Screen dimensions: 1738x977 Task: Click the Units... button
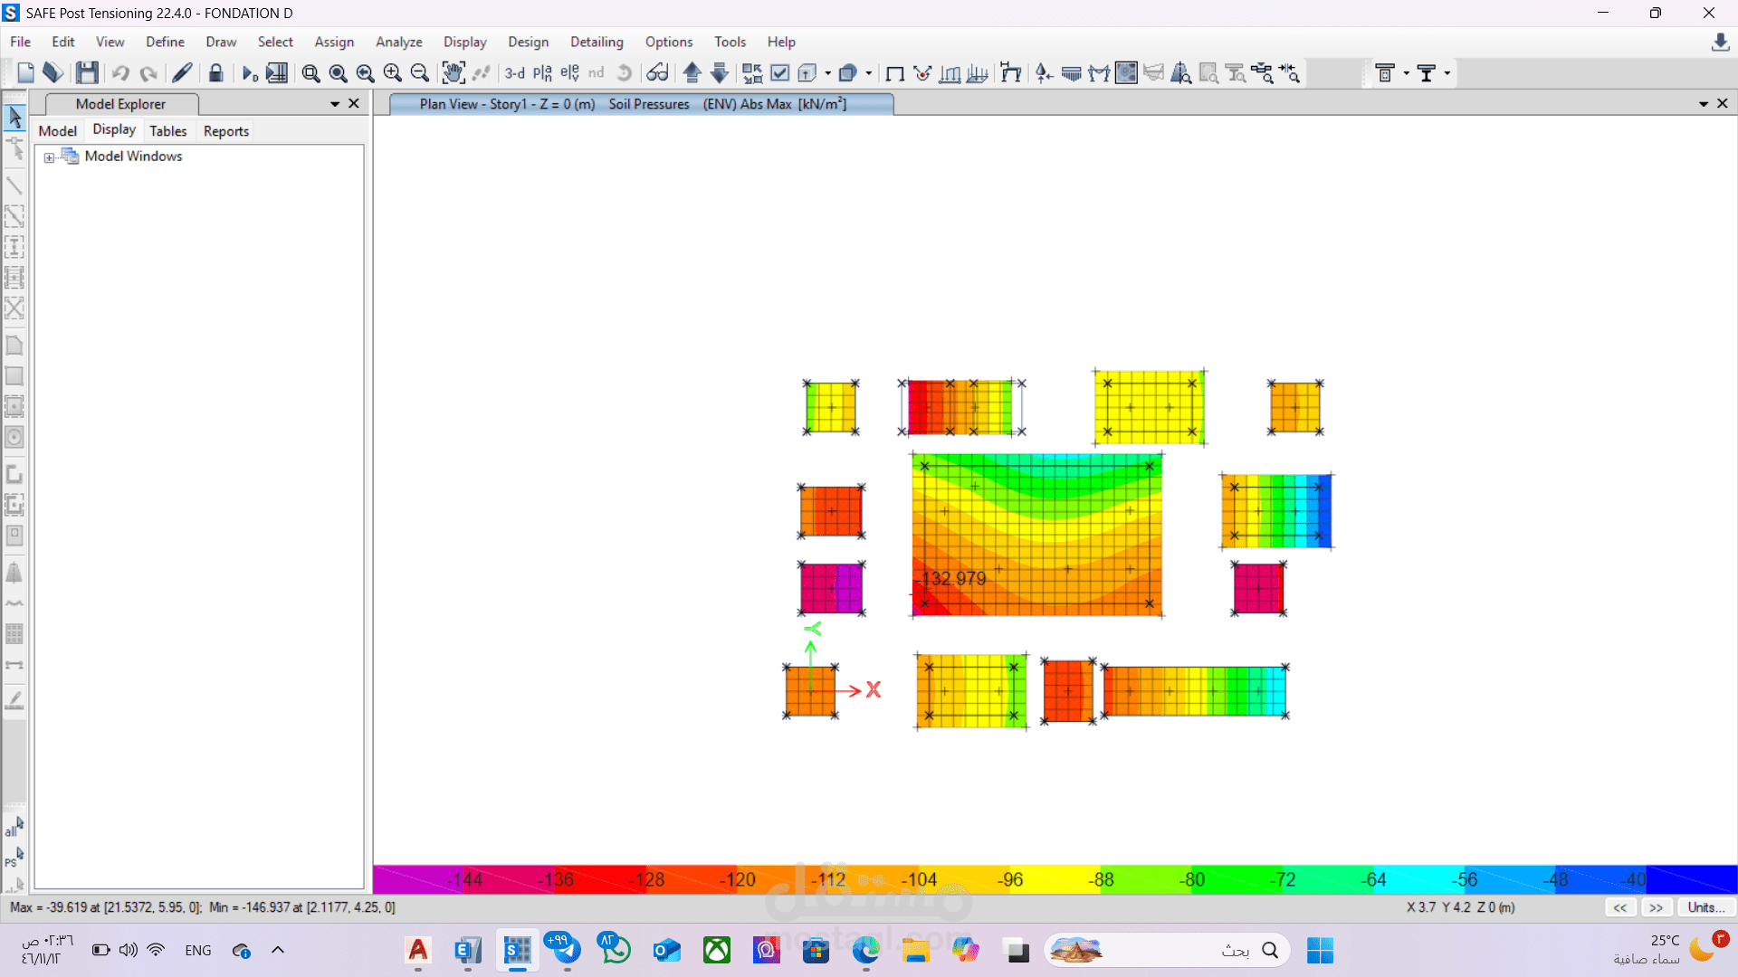[1706, 907]
